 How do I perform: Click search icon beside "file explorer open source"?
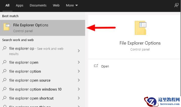point(4,80)
